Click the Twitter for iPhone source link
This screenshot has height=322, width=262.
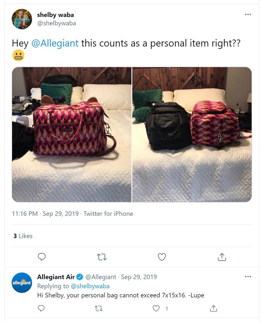(x=108, y=214)
